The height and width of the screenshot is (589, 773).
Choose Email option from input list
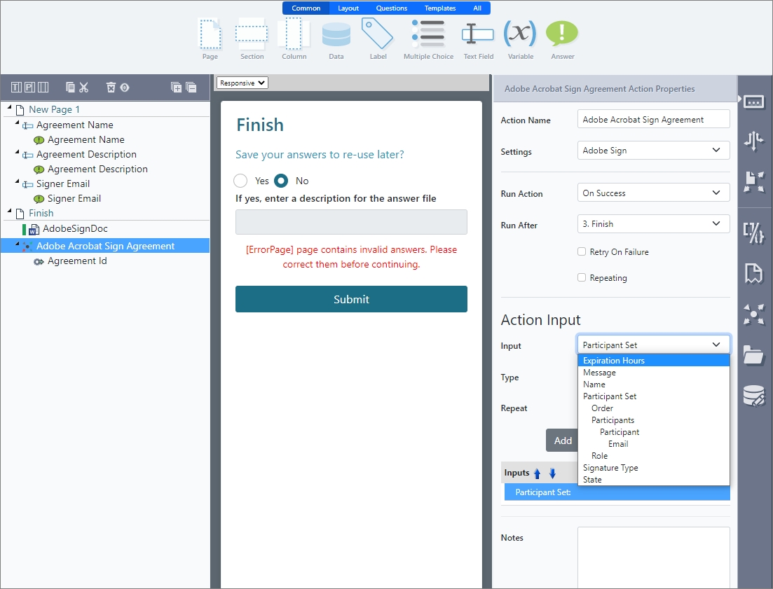pos(653,444)
